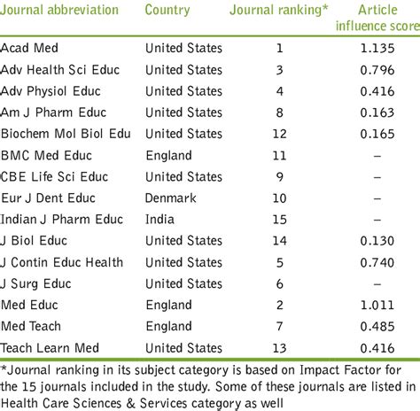
Task: Click ranking 13 for Teach Learn Med
Action: pos(279,348)
